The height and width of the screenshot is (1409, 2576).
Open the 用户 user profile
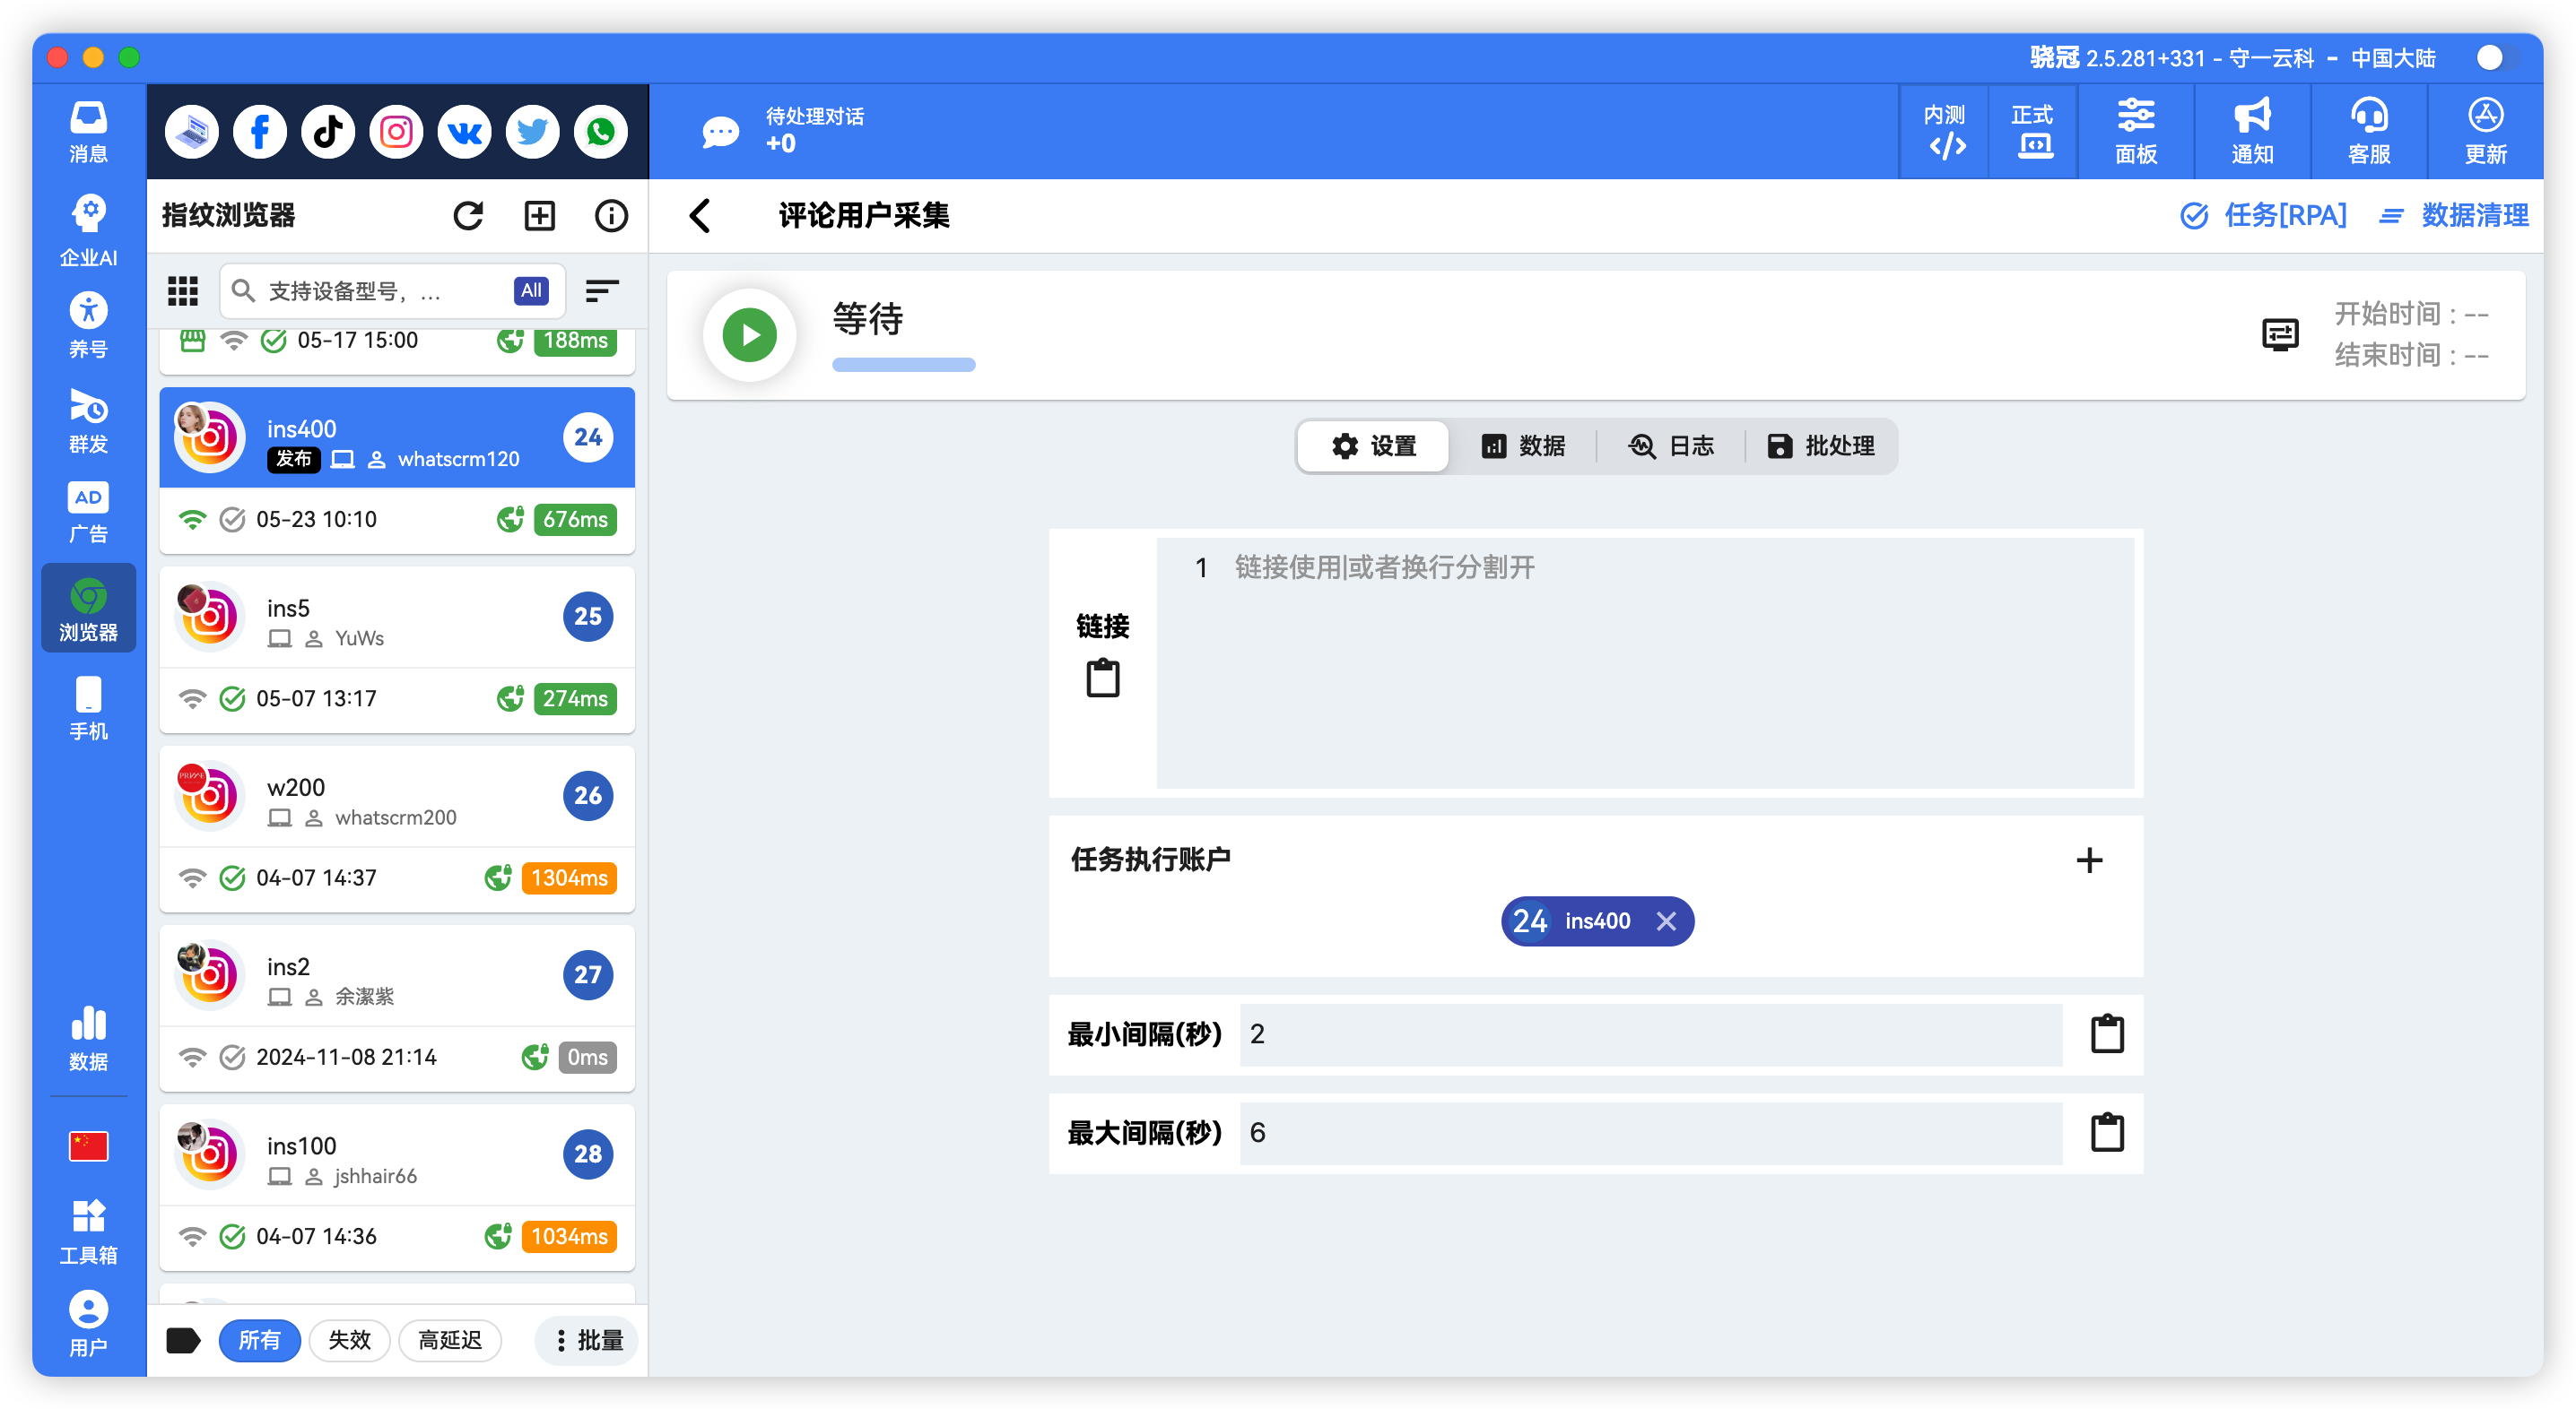pyautogui.click(x=88, y=1323)
